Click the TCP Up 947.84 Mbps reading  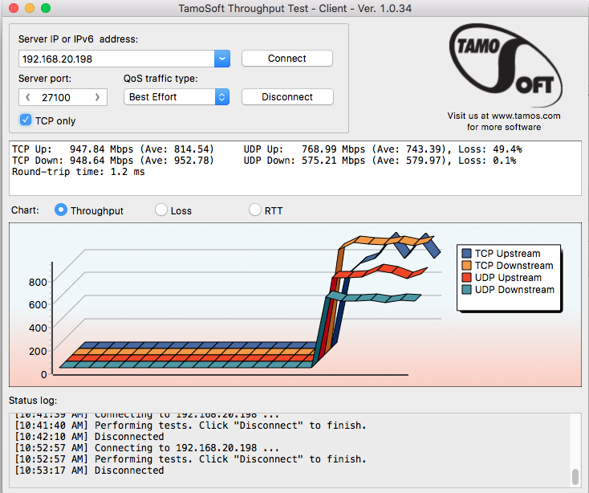tap(112, 149)
